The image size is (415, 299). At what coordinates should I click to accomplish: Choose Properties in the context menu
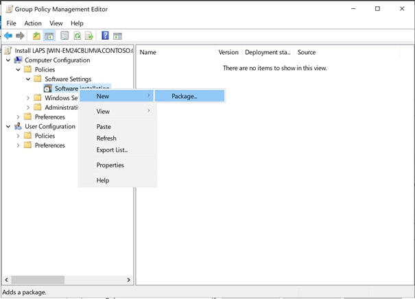[x=117, y=165]
